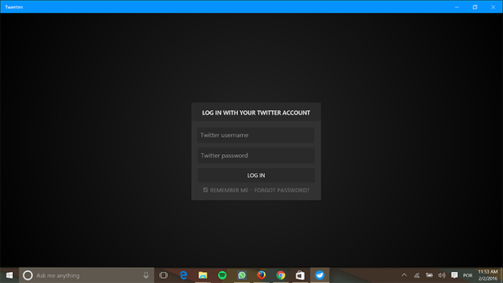Click the Twitter password field
Image resolution: width=503 pixels, height=283 pixels.
256,155
